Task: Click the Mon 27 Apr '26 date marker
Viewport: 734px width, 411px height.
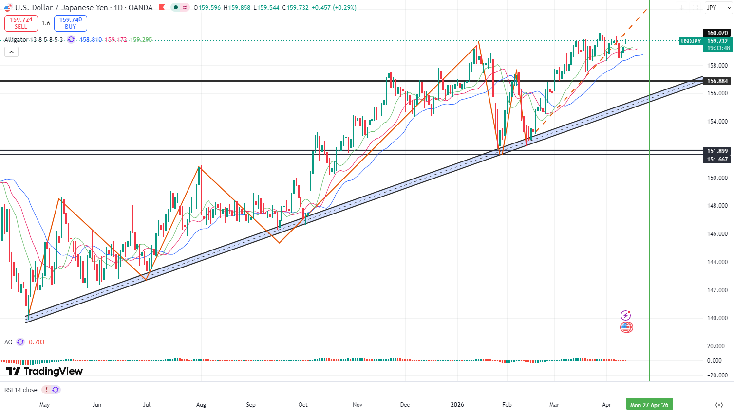Action: click(x=649, y=405)
